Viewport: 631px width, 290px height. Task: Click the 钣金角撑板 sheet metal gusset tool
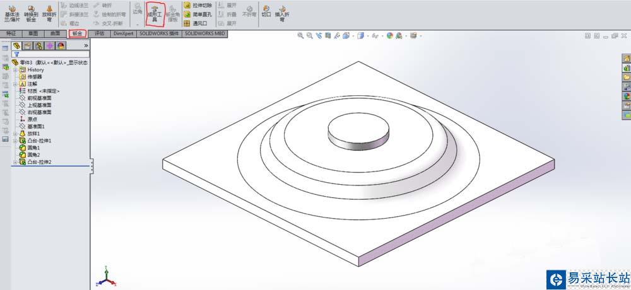pos(173,14)
